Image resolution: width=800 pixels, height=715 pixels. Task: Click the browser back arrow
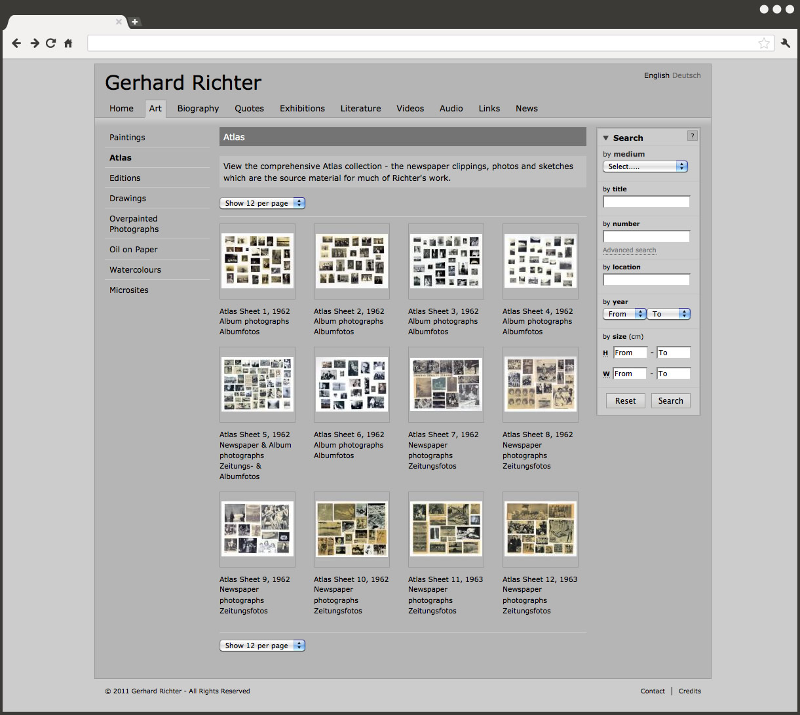[16, 43]
